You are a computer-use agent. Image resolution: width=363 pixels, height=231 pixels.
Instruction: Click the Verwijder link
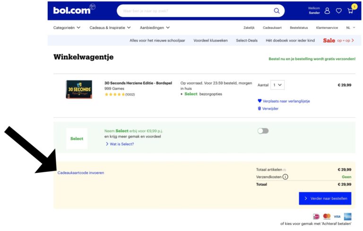(x=270, y=109)
